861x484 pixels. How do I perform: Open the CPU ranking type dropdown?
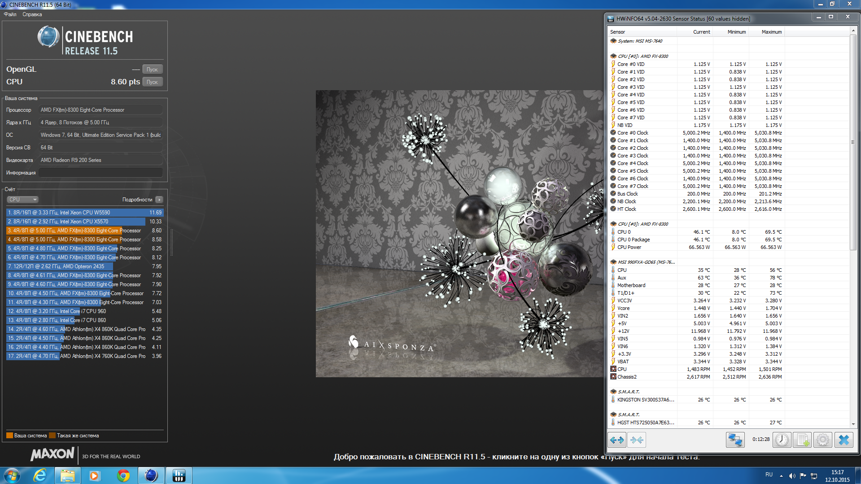click(x=22, y=200)
